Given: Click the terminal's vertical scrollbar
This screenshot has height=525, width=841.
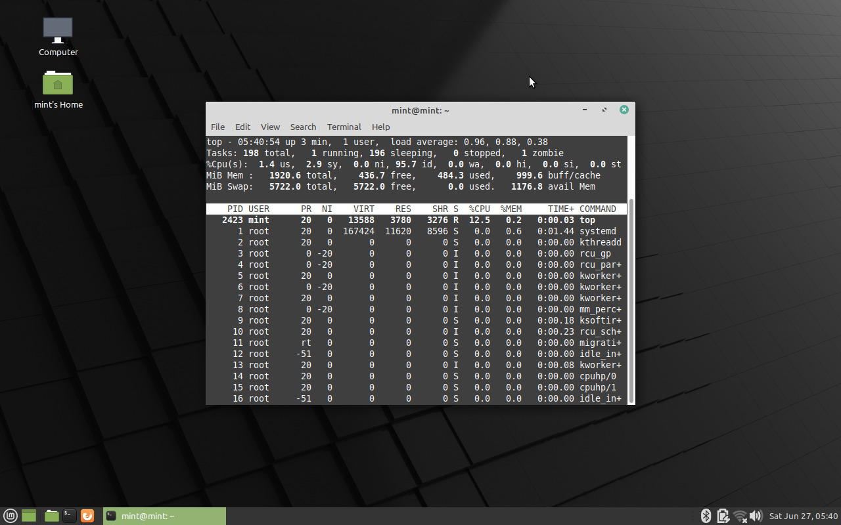Looking at the screenshot, I should pyautogui.click(x=631, y=301).
